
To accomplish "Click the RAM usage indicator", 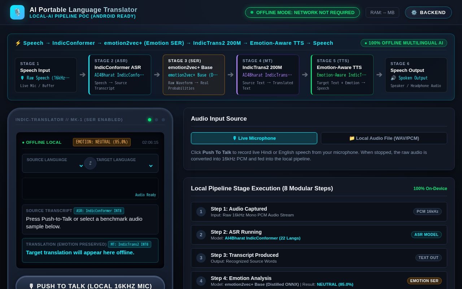I will [382, 12].
